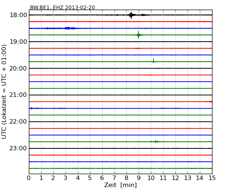The image size is (241, 193).
Task: Click the green spike near minute 10 on the 19:45 trace
Action: click(x=153, y=61)
